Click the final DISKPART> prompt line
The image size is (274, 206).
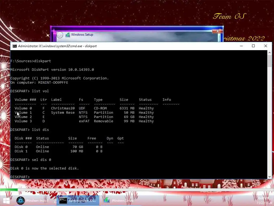coord(20,177)
